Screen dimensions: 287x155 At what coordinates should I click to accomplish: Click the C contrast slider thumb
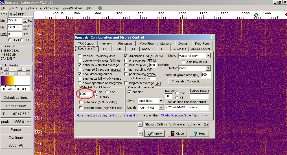(16, 73)
